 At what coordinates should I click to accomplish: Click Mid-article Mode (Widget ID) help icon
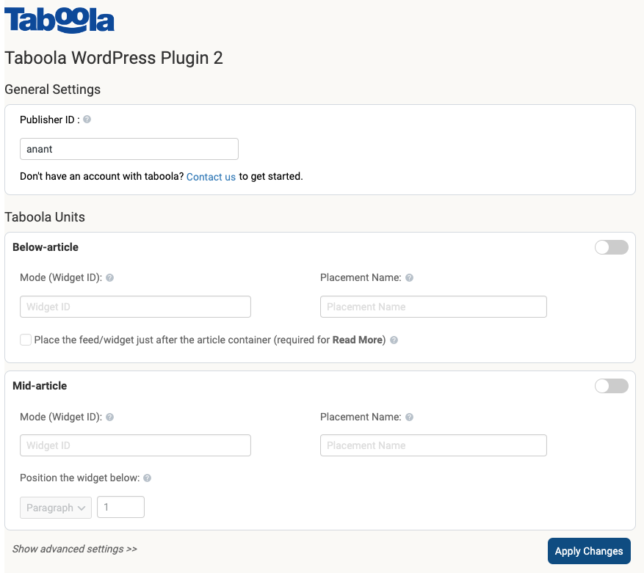click(x=110, y=417)
